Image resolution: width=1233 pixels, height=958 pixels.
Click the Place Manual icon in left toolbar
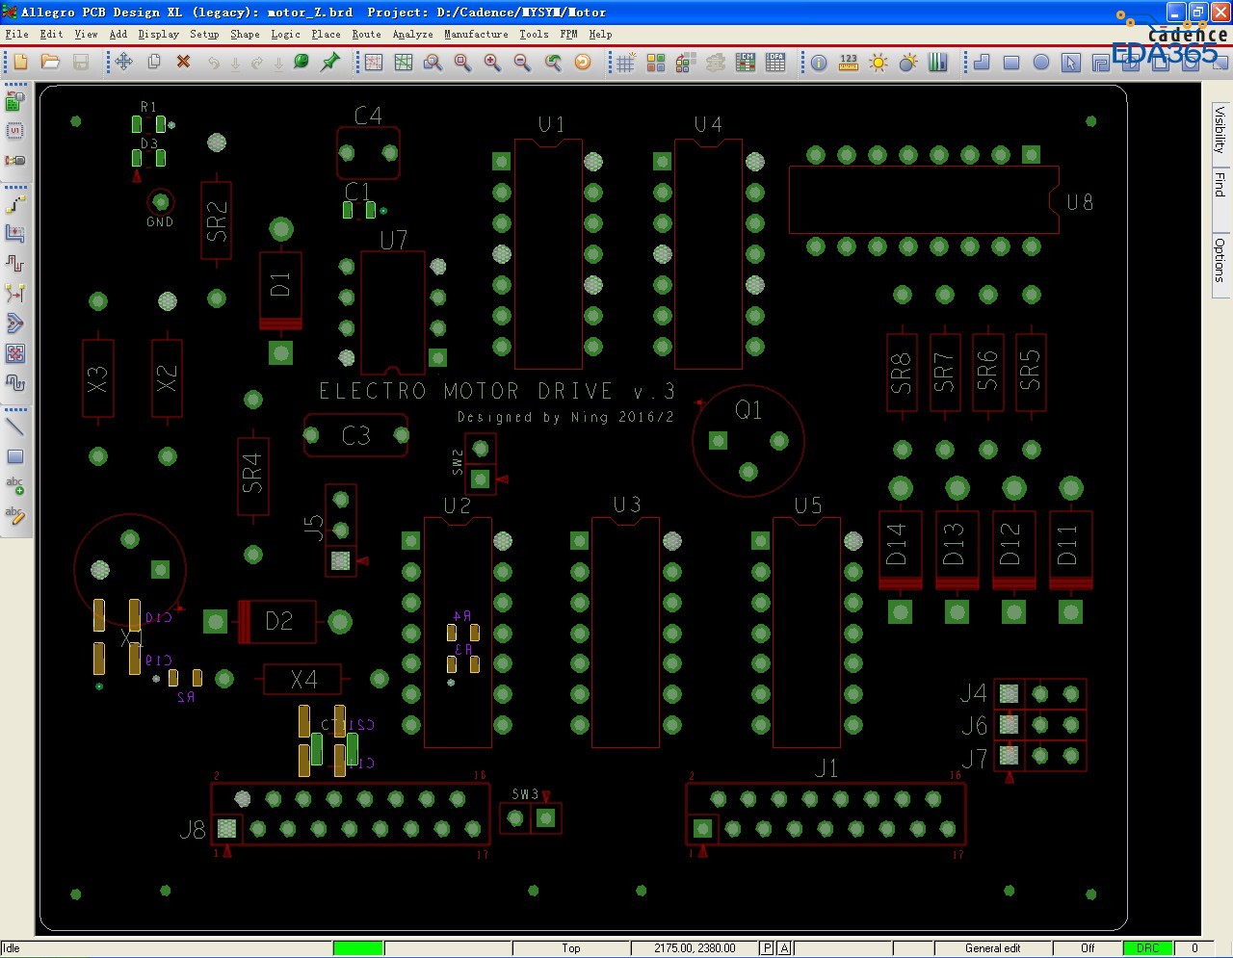tap(15, 101)
